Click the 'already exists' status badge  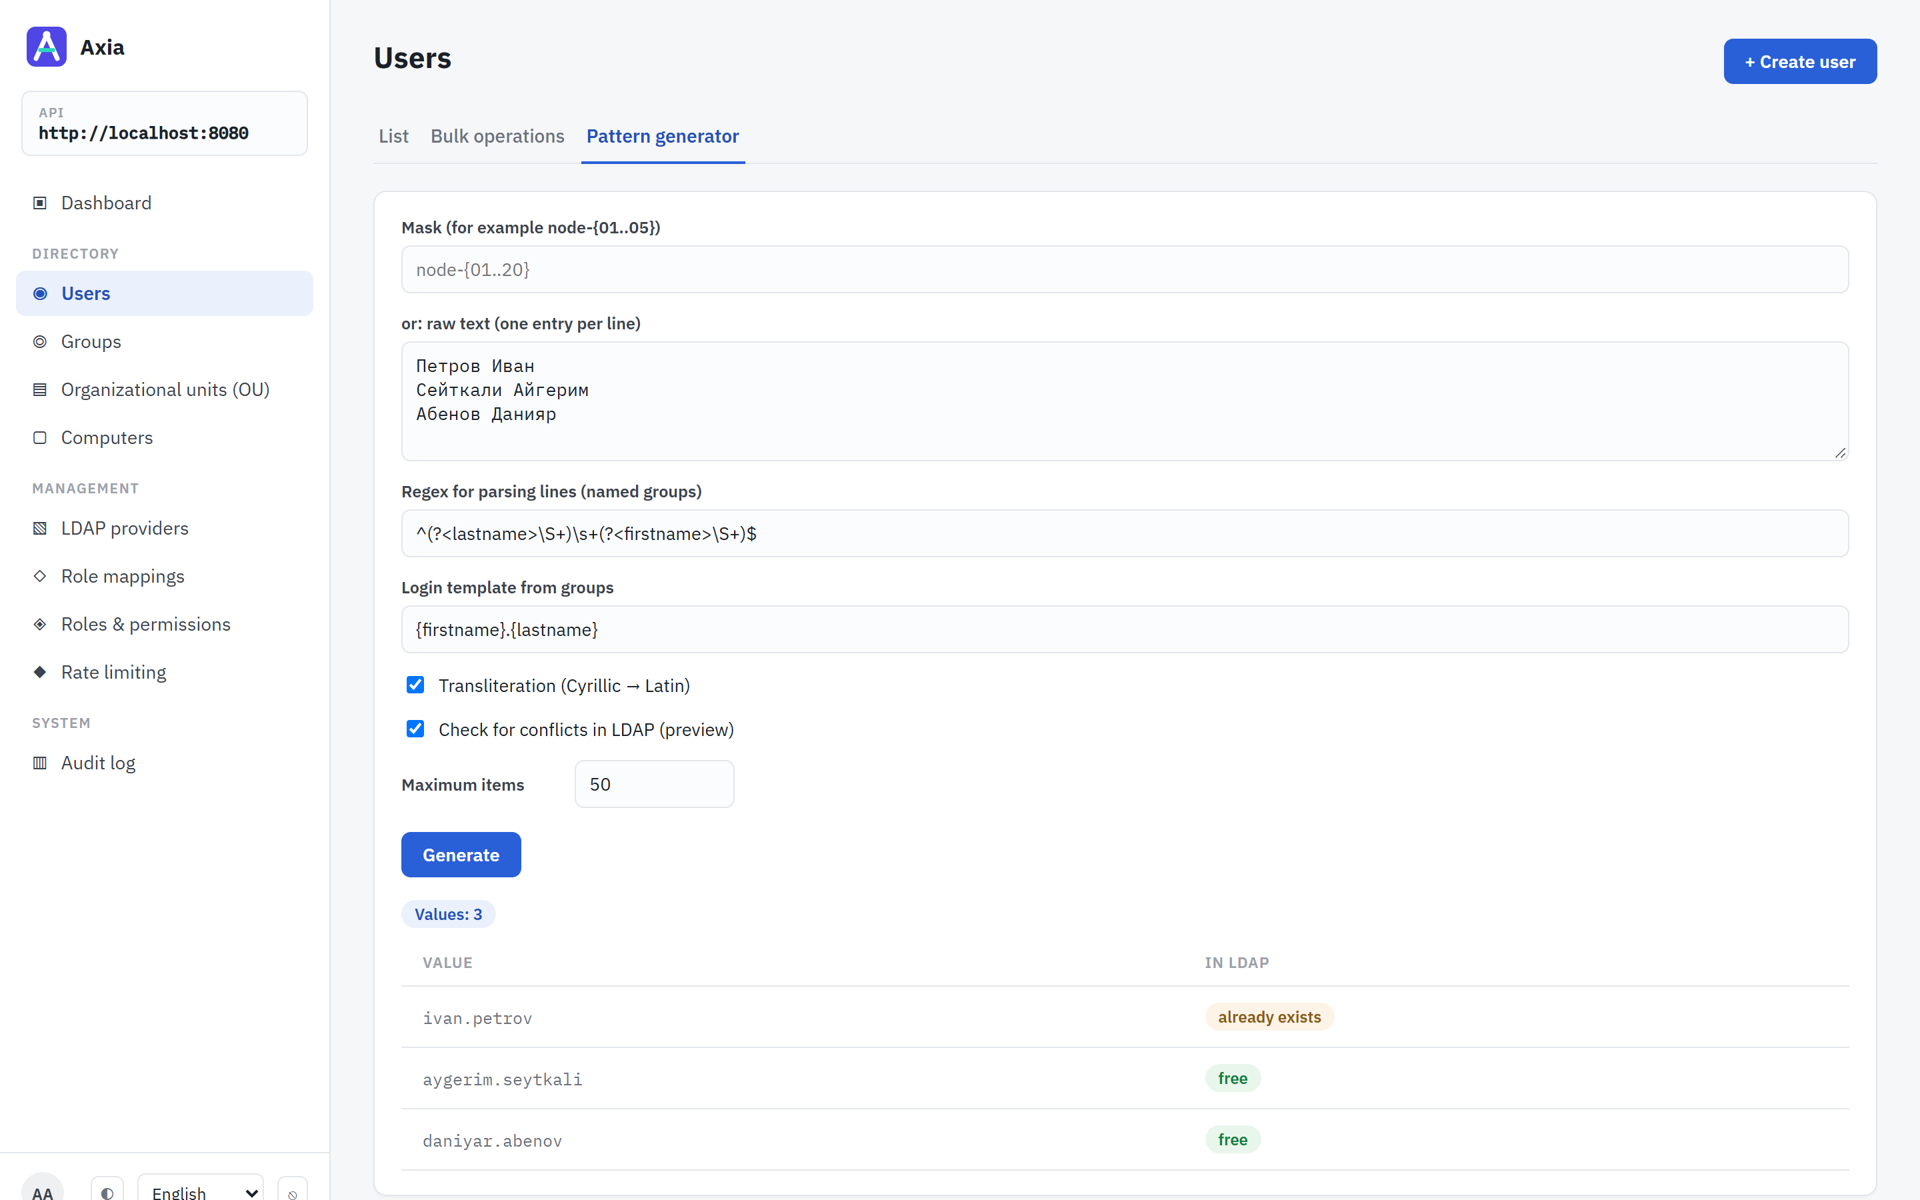click(1269, 1017)
